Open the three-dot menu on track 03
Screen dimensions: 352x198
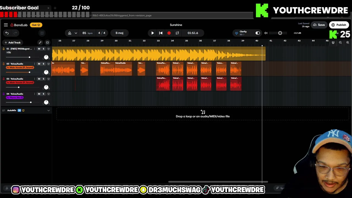point(35,79)
